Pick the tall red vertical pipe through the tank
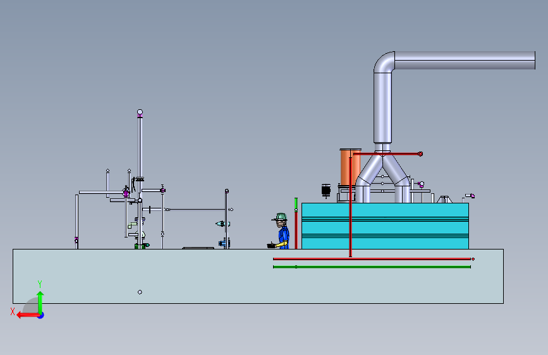 350,207
